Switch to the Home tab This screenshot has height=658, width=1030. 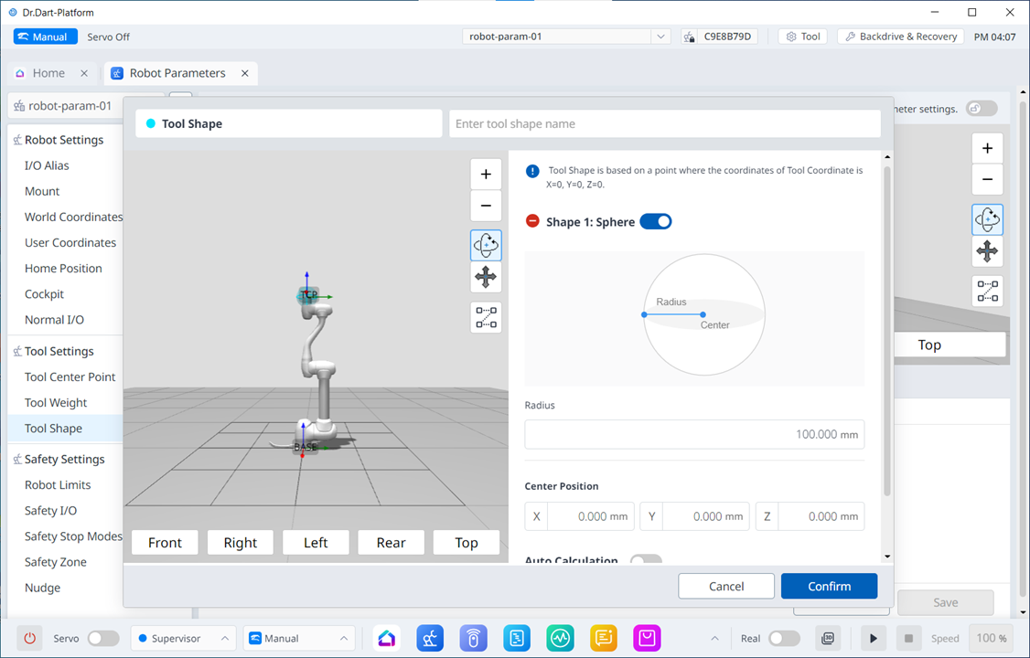48,73
